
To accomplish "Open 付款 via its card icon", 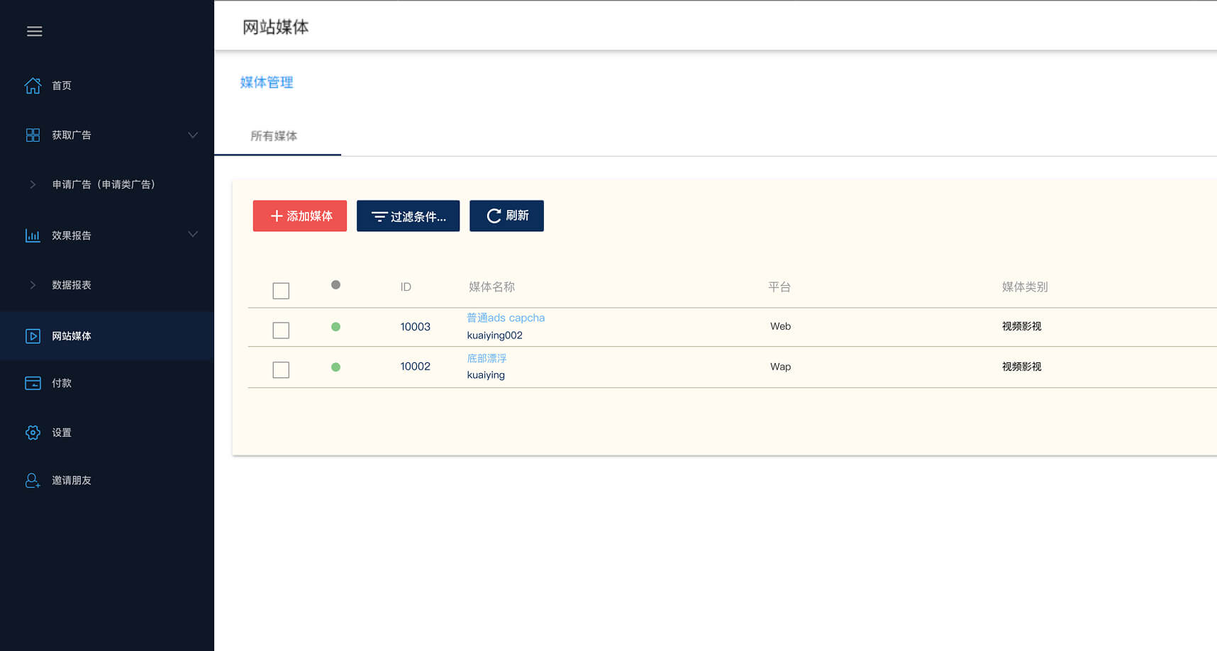I will click(x=33, y=383).
